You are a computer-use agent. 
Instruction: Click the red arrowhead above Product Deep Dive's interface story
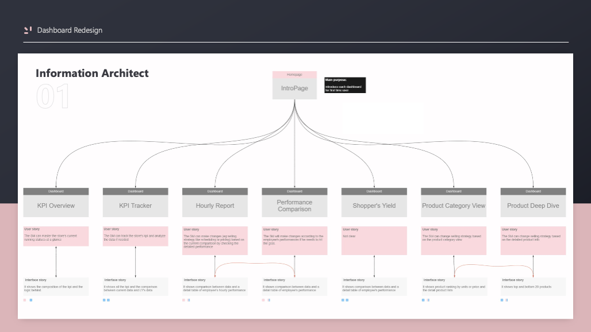point(533,276)
